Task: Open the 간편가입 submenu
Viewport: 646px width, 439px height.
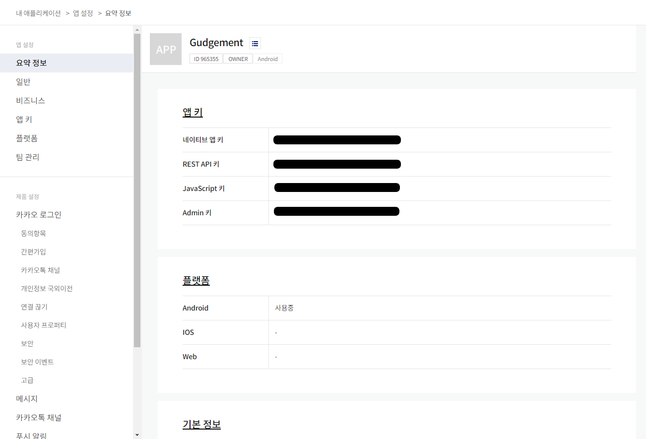Action: (33, 251)
